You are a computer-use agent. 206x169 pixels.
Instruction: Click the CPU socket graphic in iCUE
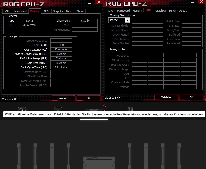coord(99,163)
